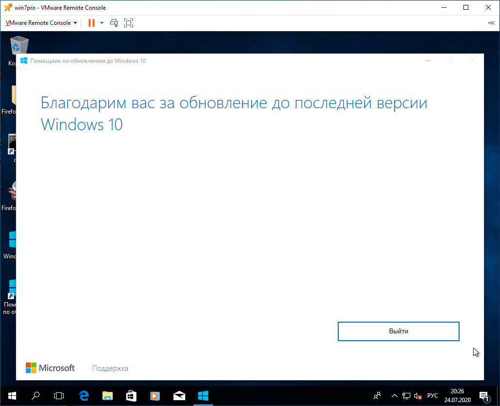Open the clock showing 20:26
The height and width of the screenshot is (406, 500).
tap(457, 395)
